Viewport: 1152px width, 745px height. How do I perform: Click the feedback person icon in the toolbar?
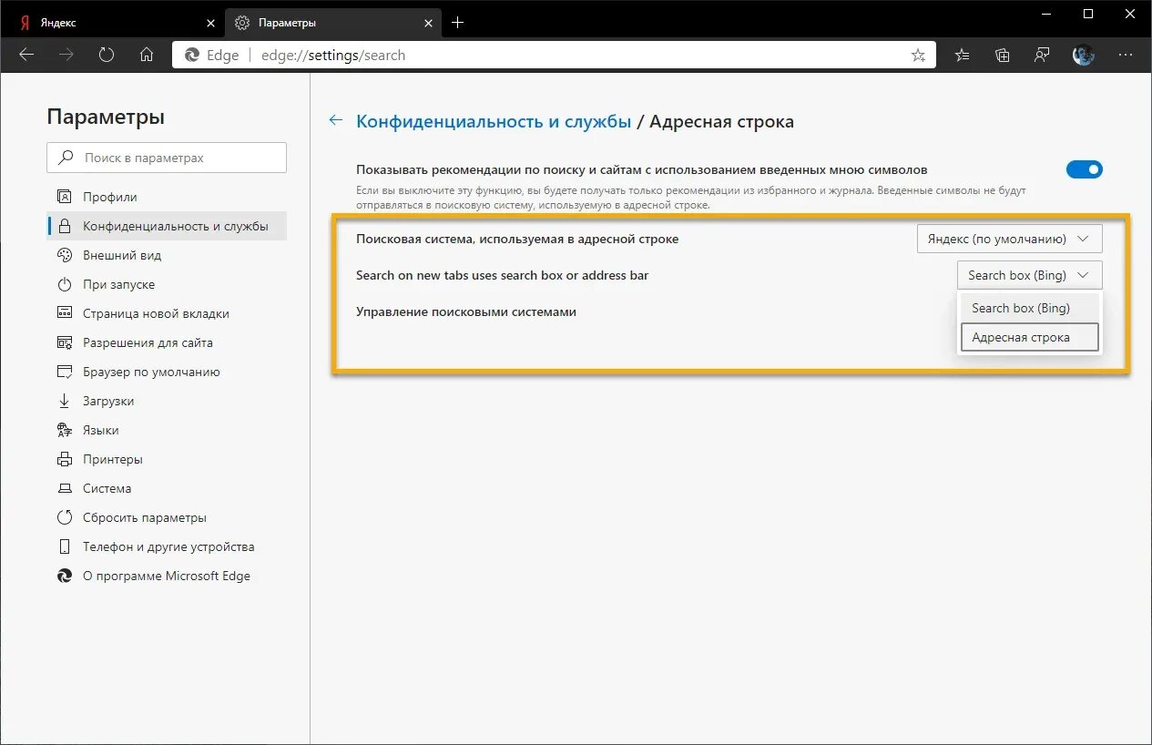point(1043,56)
